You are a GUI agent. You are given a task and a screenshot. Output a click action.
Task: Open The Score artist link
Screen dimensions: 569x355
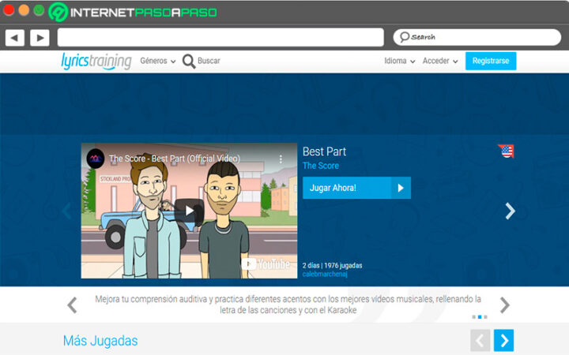point(320,166)
